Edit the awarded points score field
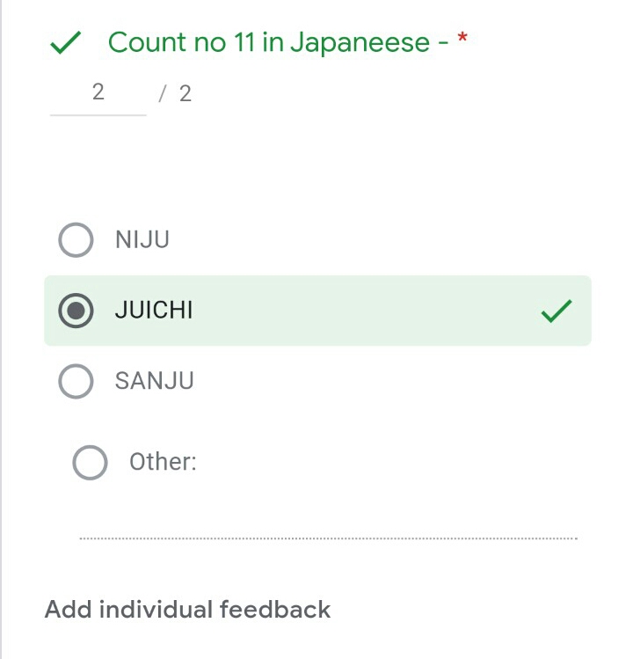 pyautogui.click(x=98, y=93)
